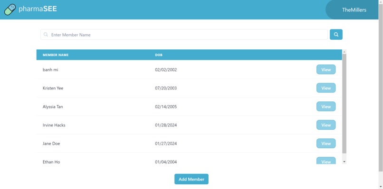Click the pharmaSEE title text
The height and width of the screenshot is (189, 383).
pyautogui.click(x=38, y=9)
